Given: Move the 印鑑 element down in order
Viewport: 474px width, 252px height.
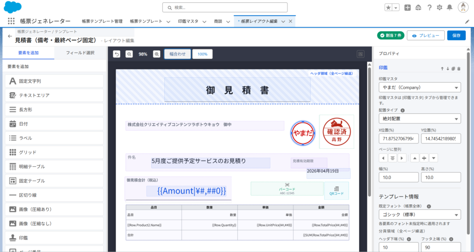Looking at the screenshot, I should click(448, 68).
